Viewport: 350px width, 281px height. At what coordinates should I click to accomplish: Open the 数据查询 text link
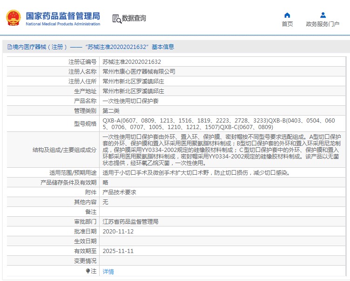pyautogui.click(x=134, y=18)
